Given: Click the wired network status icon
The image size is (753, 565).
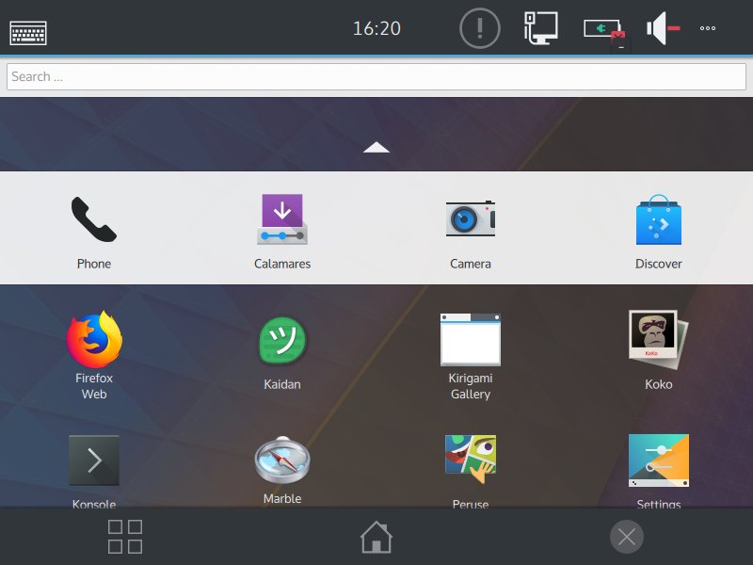Looking at the screenshot, I should coord(540,28).
